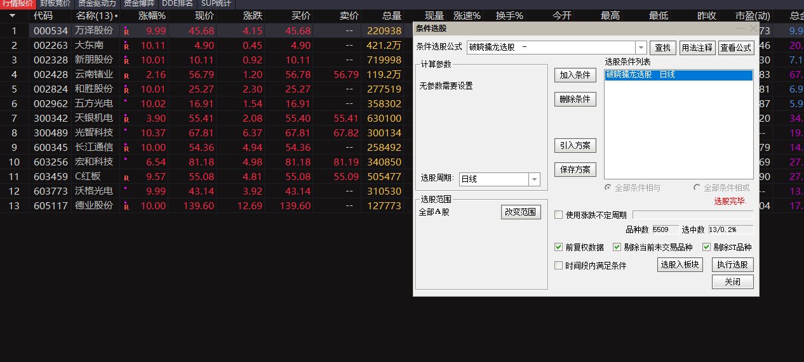Open the DDE排名 tab

pyautogui.click(x=177, y=3)
